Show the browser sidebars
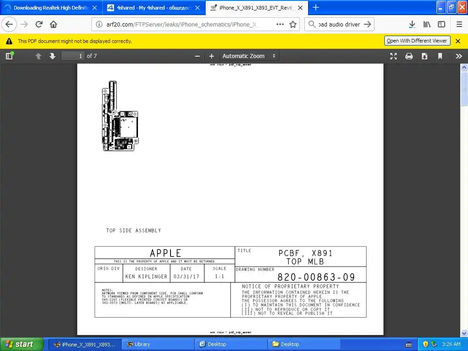 (x=441, y=24)
